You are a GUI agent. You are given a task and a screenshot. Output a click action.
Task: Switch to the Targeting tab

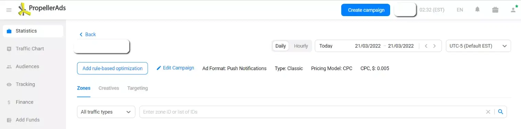pyautogui.click(x=137, y=88)
